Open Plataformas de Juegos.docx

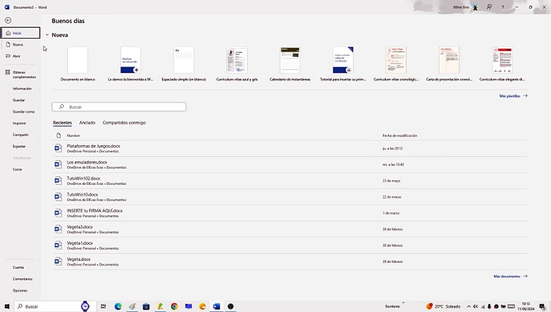(x=290, y=149)
